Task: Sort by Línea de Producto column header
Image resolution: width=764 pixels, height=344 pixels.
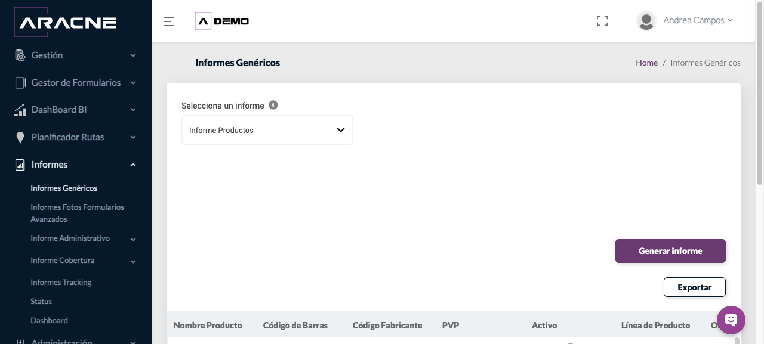Action: [655, 326]
